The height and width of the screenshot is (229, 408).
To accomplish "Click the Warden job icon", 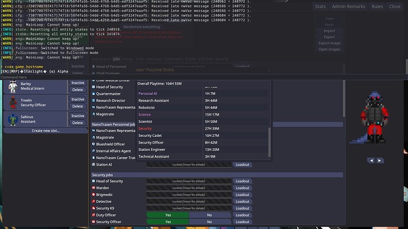I will coord(93,188).
